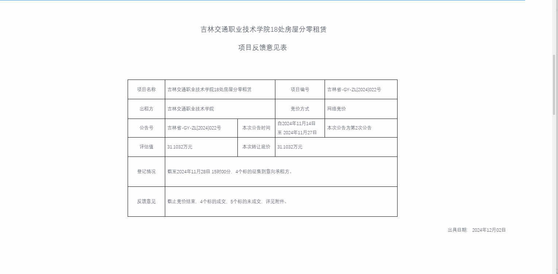This screenshot has height=274, width=558.
Task: Select the issue date 2024年12月02日
Action: click(489, 230)
